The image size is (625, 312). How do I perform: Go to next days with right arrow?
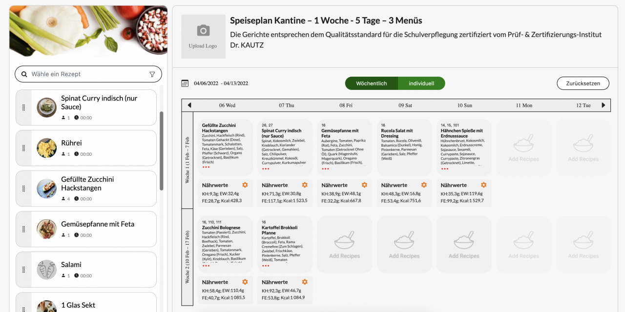coord(603,105)
